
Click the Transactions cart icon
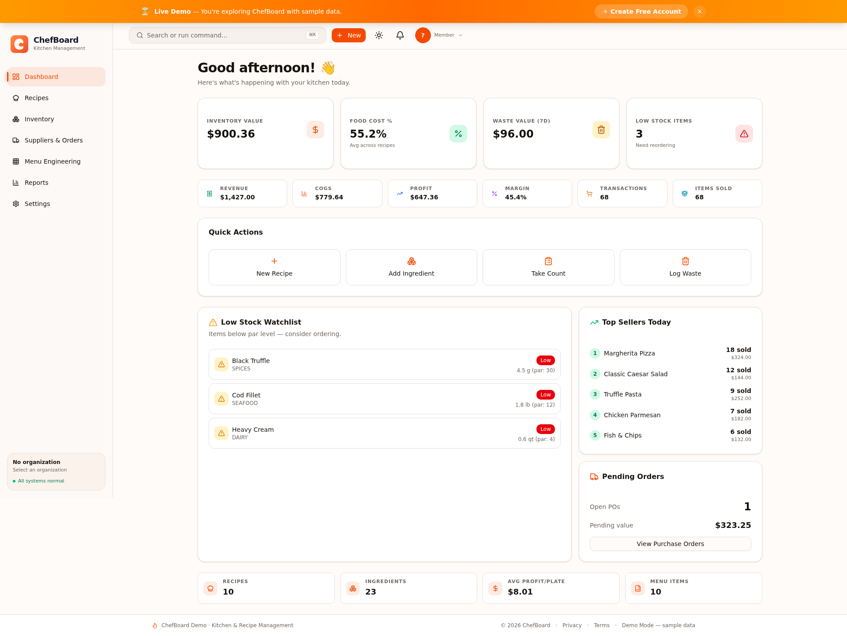point(589,194)
